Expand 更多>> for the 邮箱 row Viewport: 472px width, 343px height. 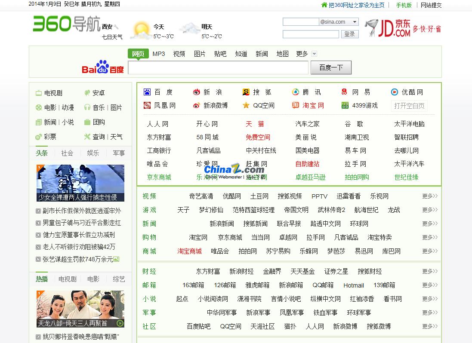click(x=430, y=285)
